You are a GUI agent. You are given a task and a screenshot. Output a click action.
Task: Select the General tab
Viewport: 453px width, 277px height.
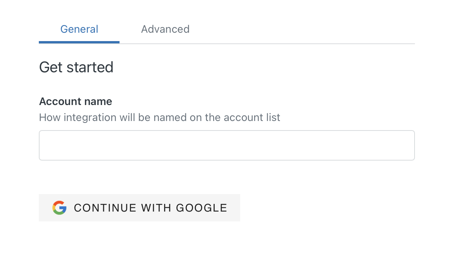79,29
